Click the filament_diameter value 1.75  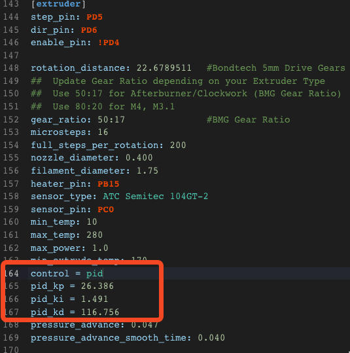(147, 171)
